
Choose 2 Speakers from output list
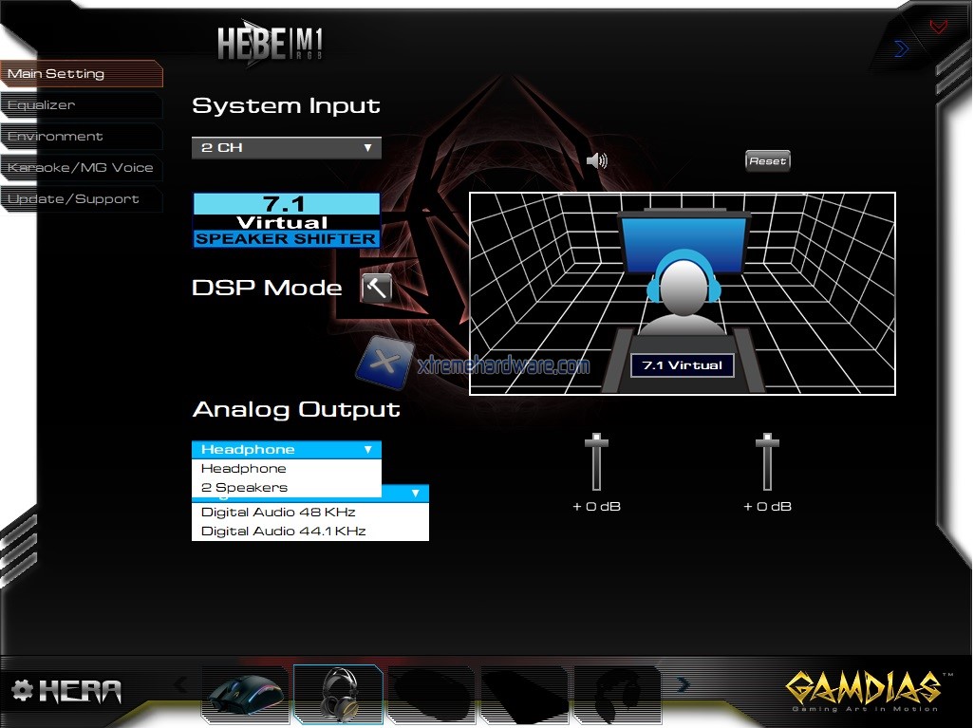click(244, 488)
